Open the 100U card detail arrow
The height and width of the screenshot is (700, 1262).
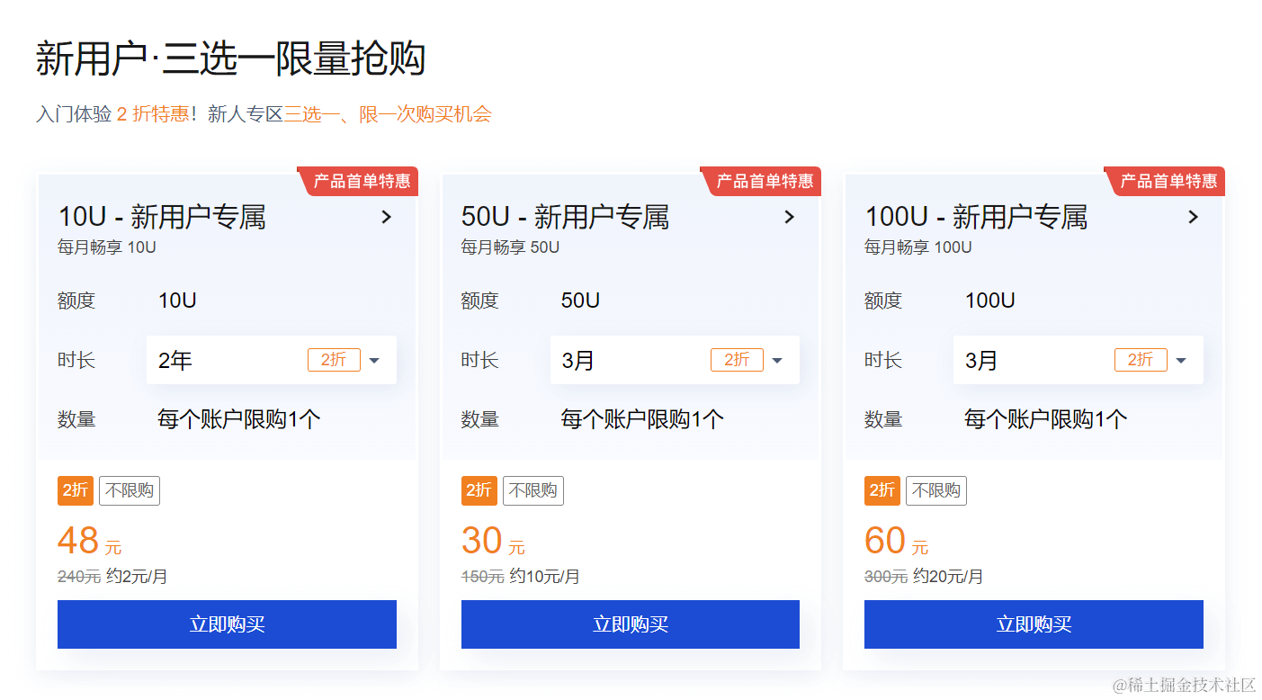pos(1194,217)
